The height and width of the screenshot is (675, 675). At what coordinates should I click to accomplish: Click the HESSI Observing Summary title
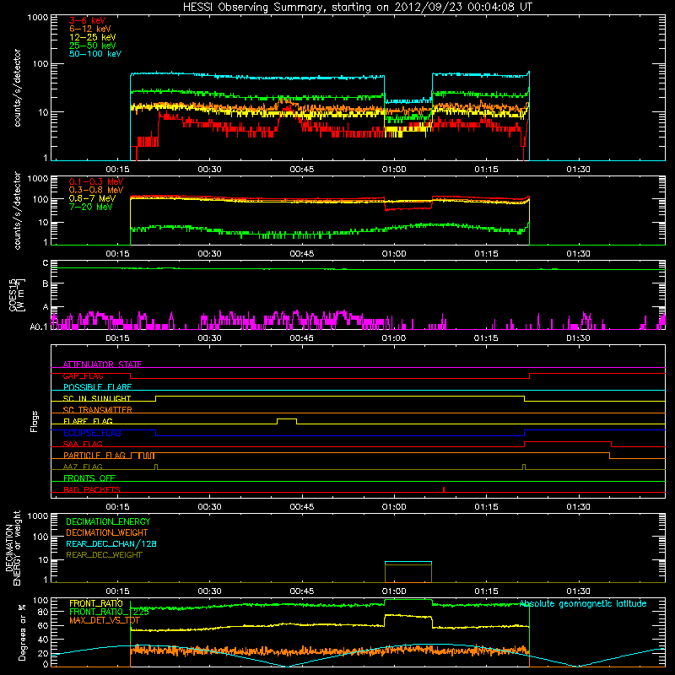pyautogui.click(x=357, y=7)
